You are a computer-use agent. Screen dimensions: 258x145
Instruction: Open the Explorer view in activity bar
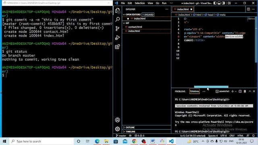point(117,11)
